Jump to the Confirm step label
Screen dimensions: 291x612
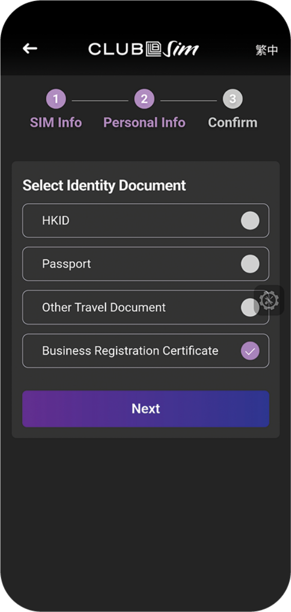tap(232, 122)
